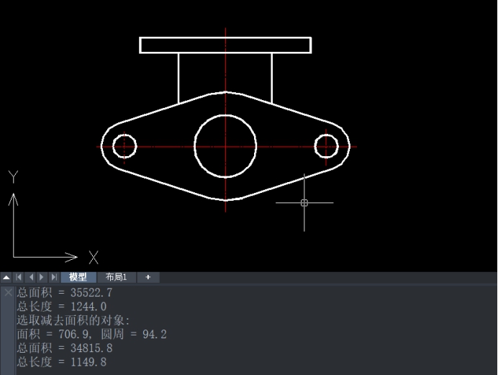The image size is (498, 375).
Task: Click the 总长度 = 1244.0 output line
Action: [x=61, y=307]
